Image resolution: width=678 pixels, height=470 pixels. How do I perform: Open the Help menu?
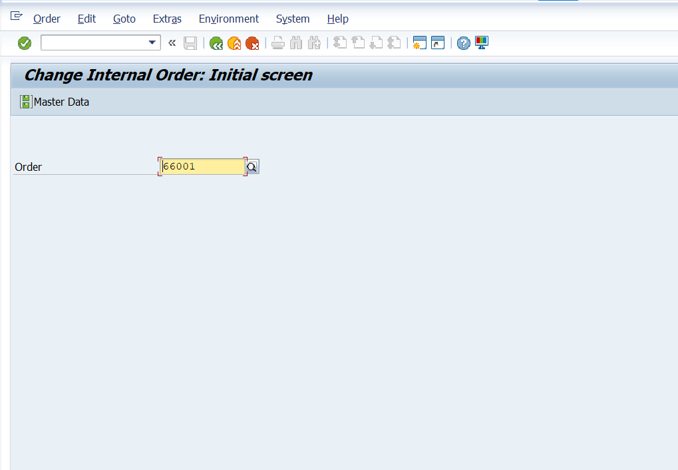point(338,19)
